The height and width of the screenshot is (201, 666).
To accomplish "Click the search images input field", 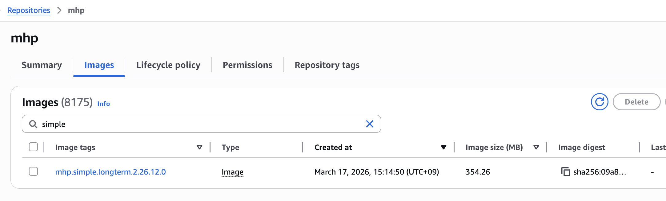I will point(200,124).
